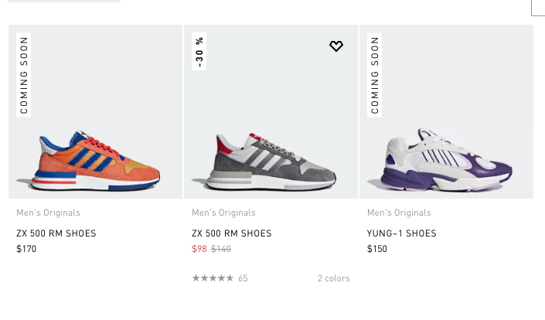Open the orange ZX 500 RM shoe image
This screenshot has width=545, height=320.
pyautogui.click(x=98, y=161)
